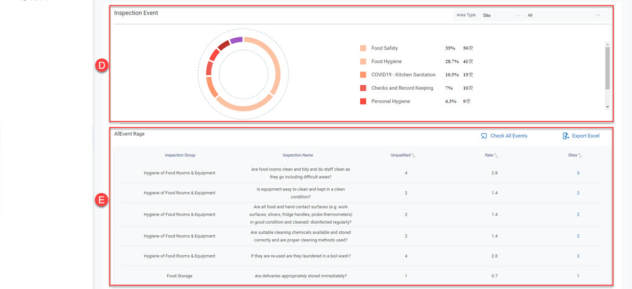Screen dimensions: 632x289
Task: Click the red D annotation marker
Action: click(x=101, y=65)
